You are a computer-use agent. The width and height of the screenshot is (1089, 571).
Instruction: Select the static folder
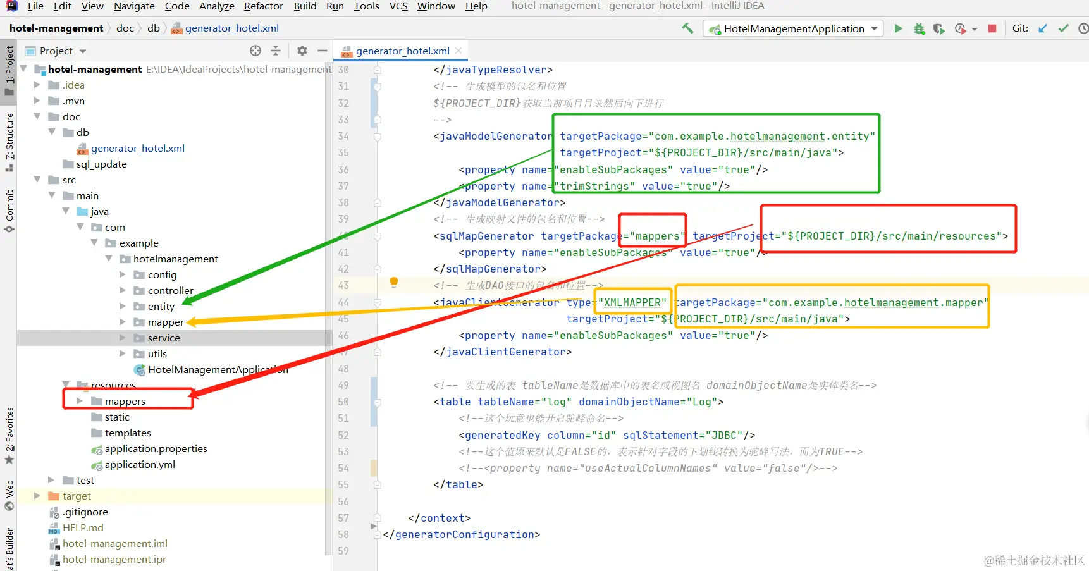click(117, 417)
